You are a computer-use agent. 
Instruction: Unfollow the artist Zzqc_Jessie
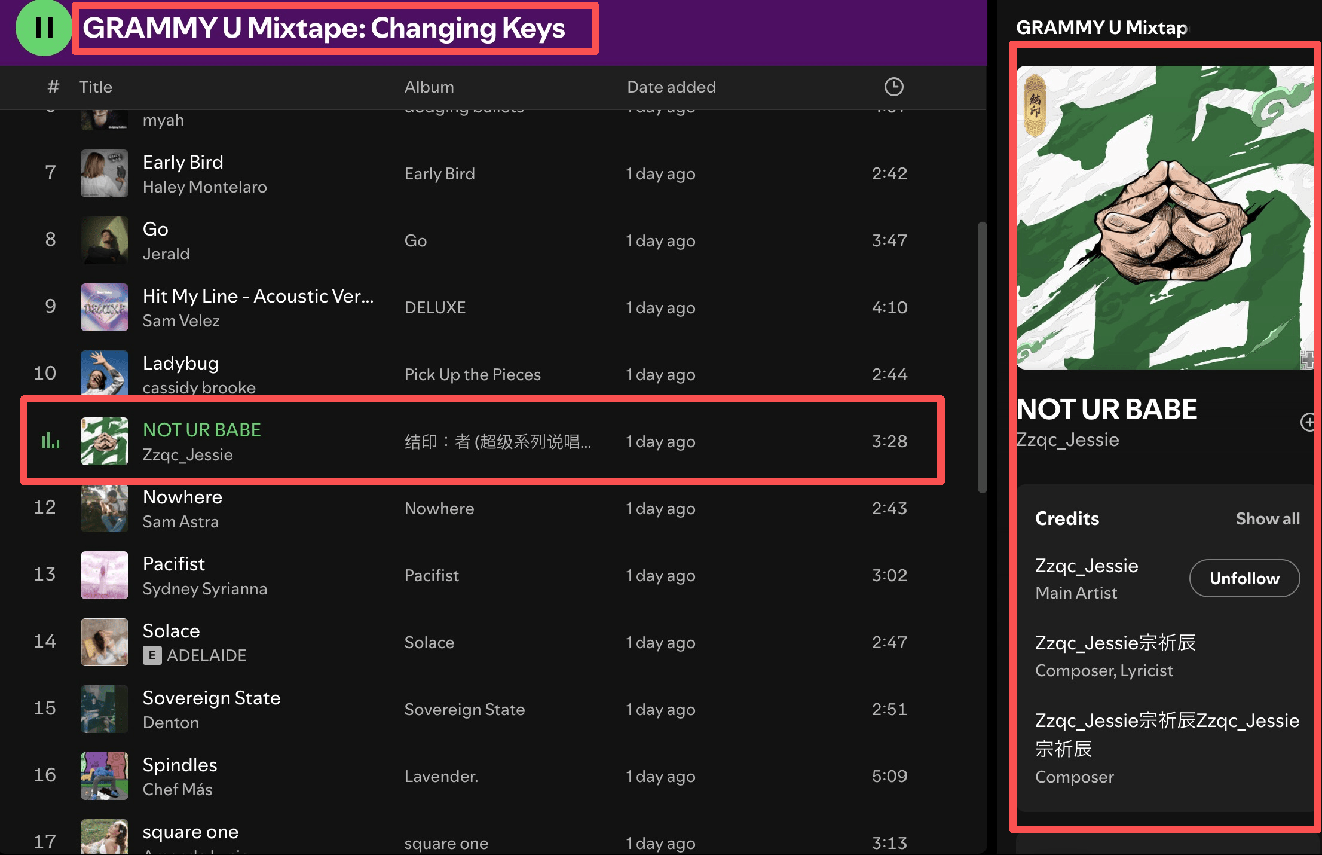click(1244, 578)
